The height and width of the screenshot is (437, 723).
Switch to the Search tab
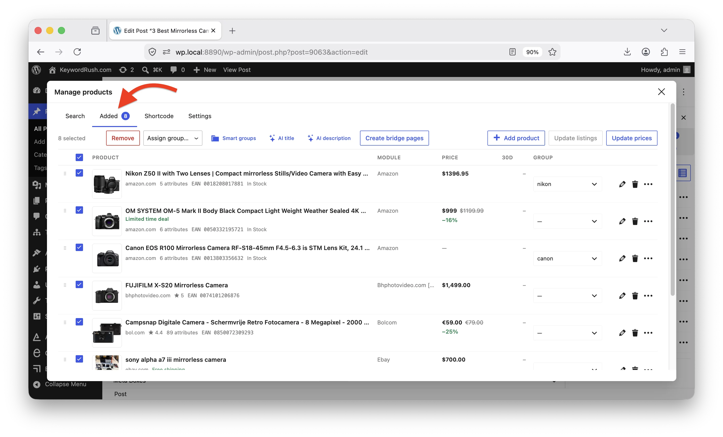pyautogui.click(x=75, y=116)
